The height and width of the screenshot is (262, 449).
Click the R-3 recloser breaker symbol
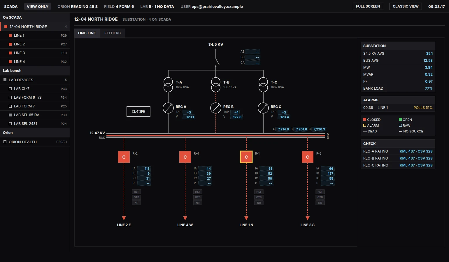[308, 157]
